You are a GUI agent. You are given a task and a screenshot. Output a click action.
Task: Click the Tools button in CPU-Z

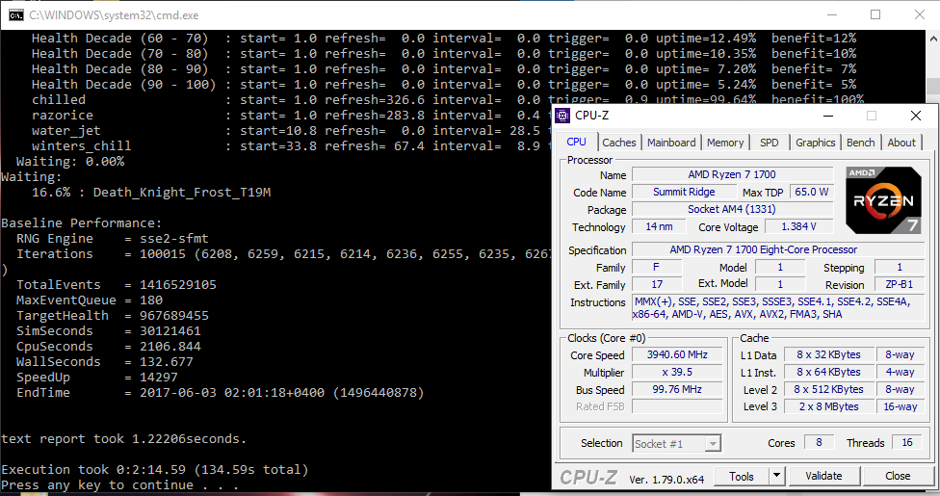[x=741, y=476]
